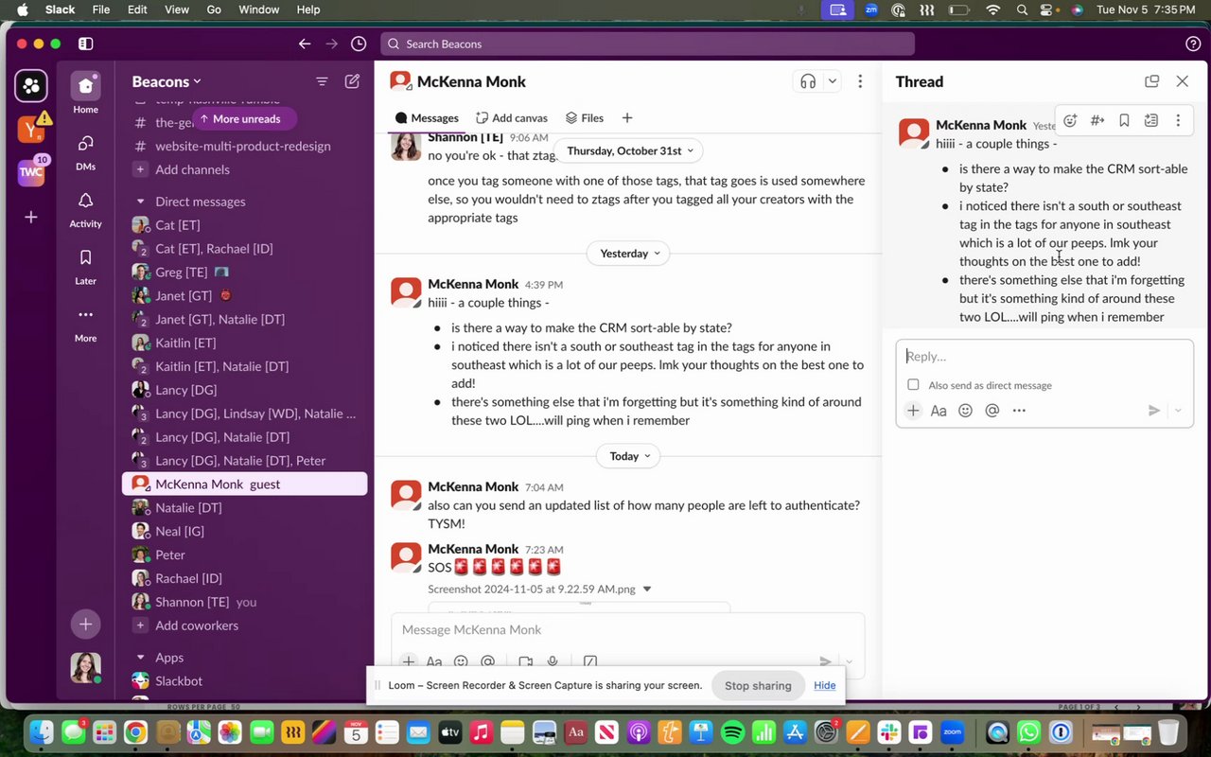Open schedule send dropdown in thread reply
This screenshot has height=757, width=1211.
[1178, 411]
